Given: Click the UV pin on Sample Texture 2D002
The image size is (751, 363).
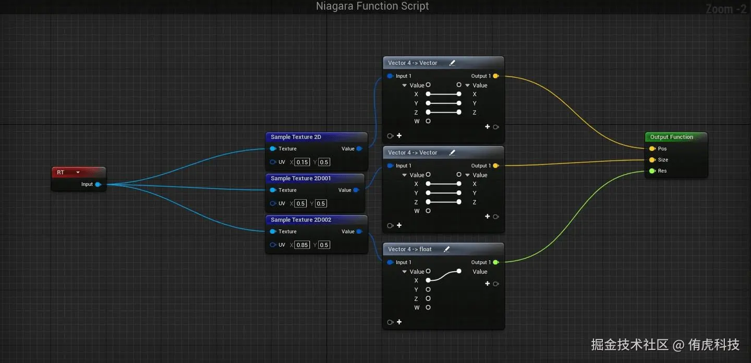Looking at the screenshot, I should (273, 245).
